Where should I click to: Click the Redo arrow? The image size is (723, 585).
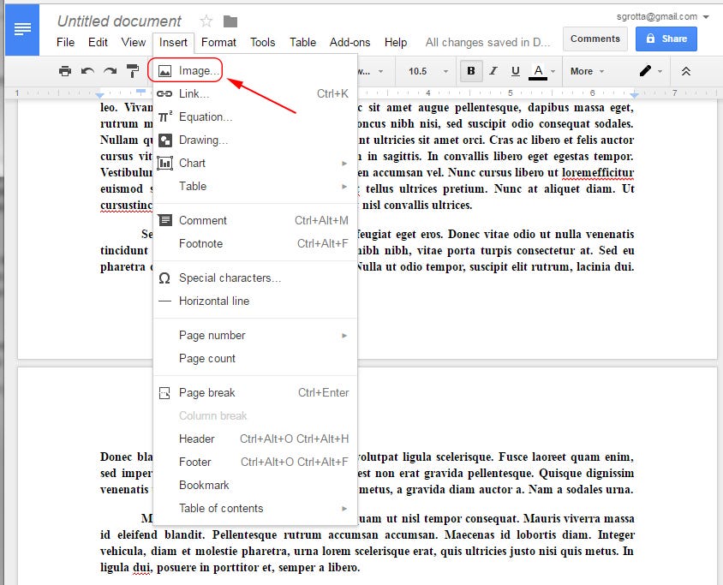[x=111, y=71]
